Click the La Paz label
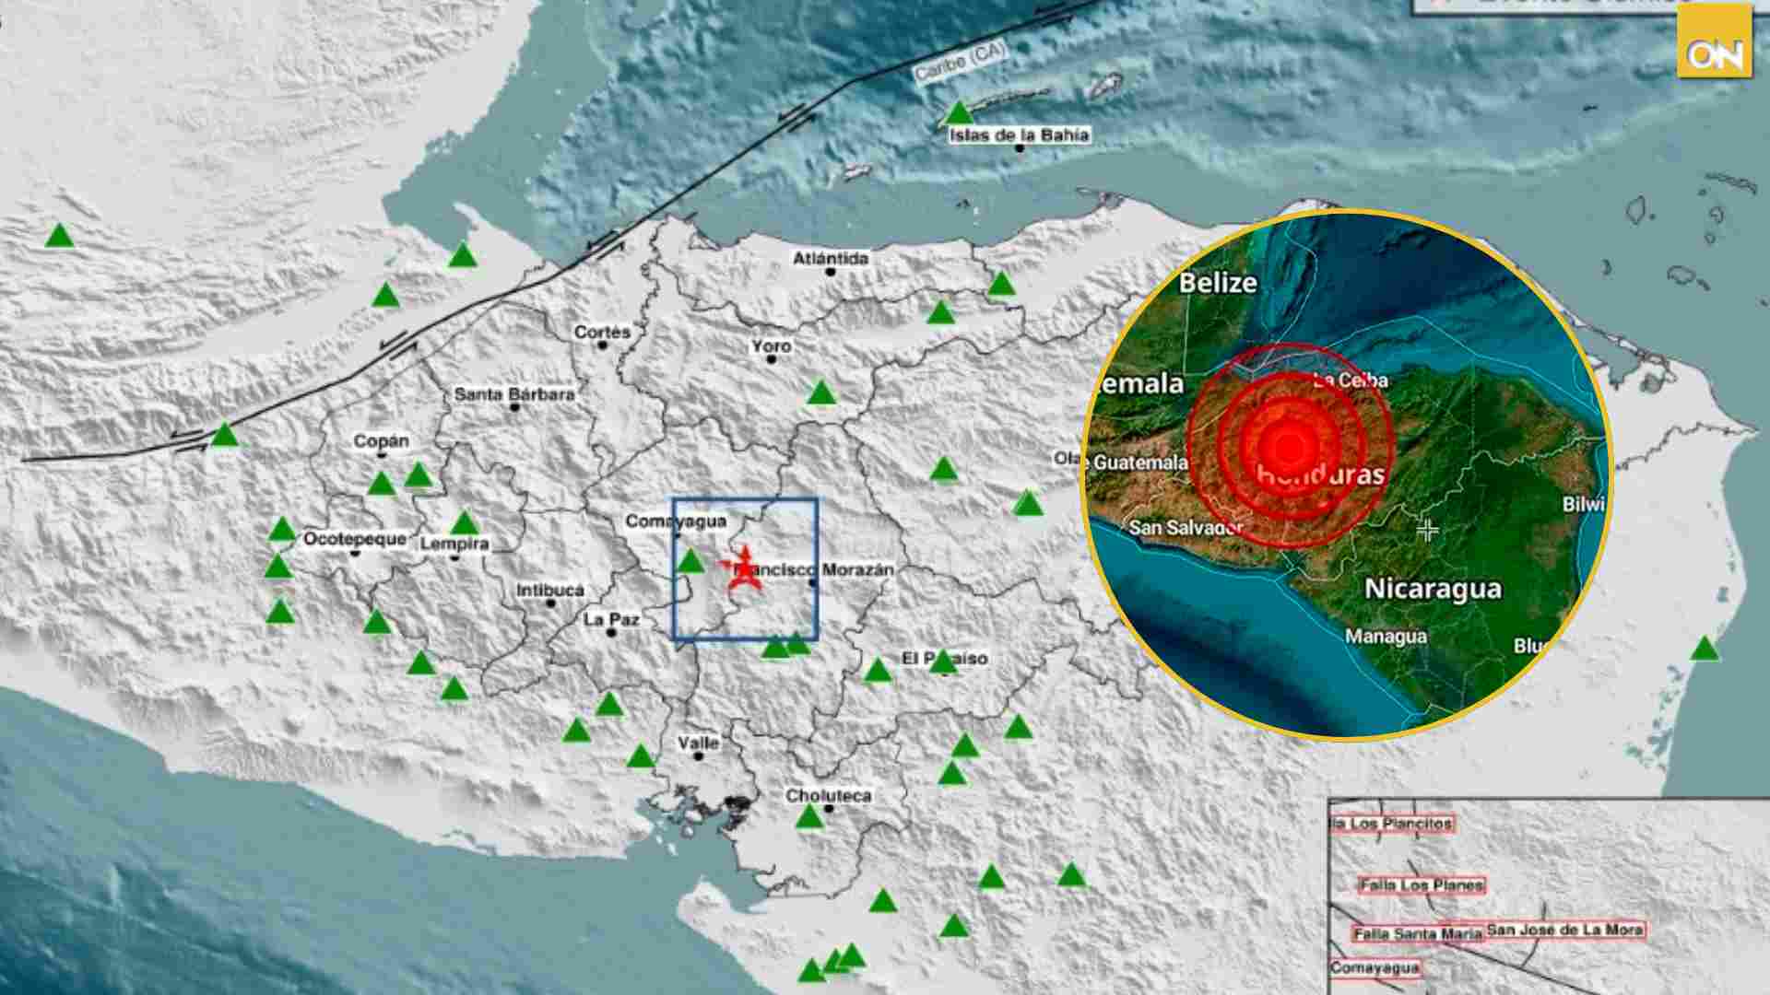This screenshot has width=1770, height=995. point(611,620)
